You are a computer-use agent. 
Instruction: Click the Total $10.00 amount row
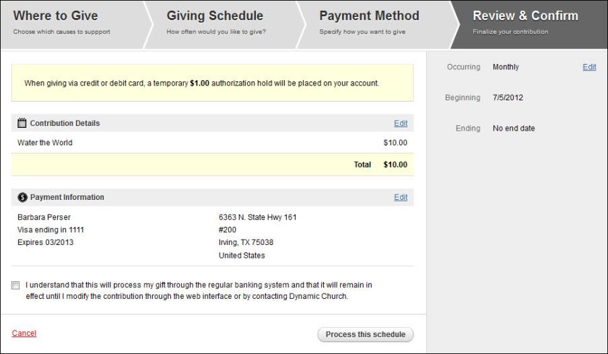pyautogui.click(x=213, y=164)
